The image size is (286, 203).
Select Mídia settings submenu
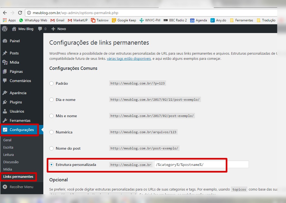click(8, 169)
